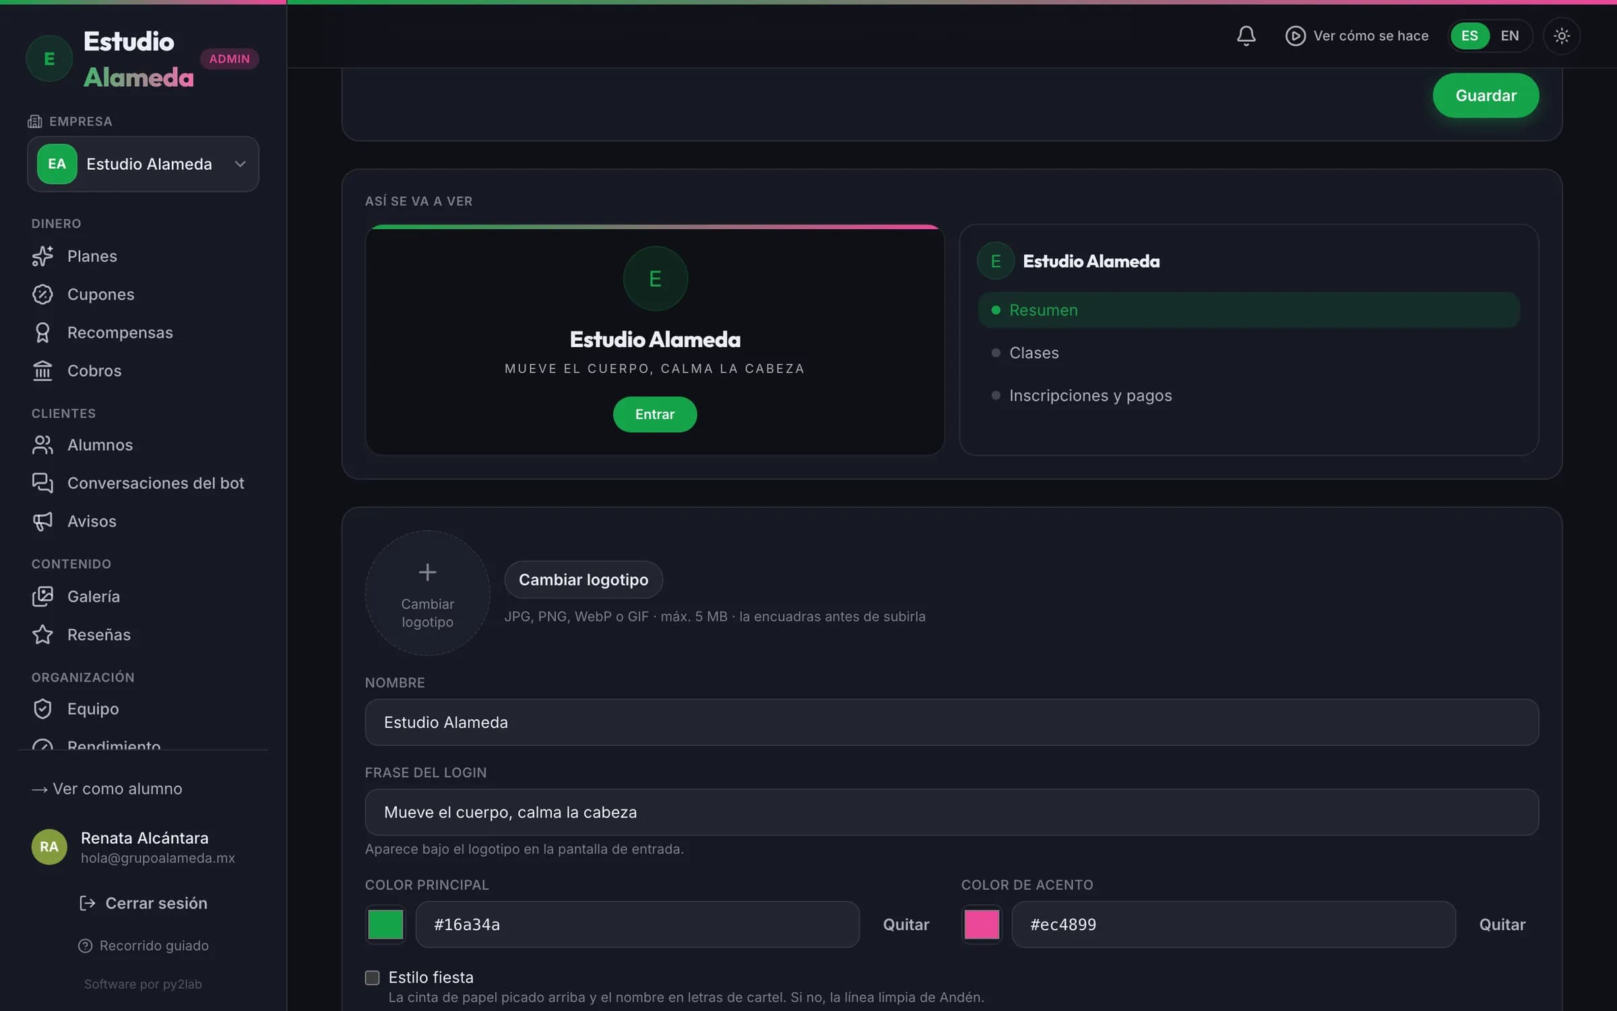Click the Cambiar logotipo button
Screen dimensions: 1617x1011
point(583,580)
